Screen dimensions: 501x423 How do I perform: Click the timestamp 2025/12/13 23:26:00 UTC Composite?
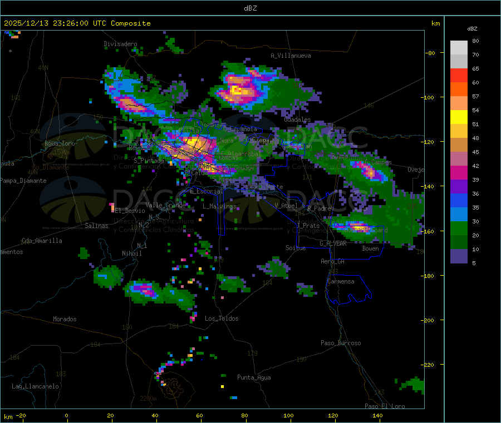coord(77,23)
